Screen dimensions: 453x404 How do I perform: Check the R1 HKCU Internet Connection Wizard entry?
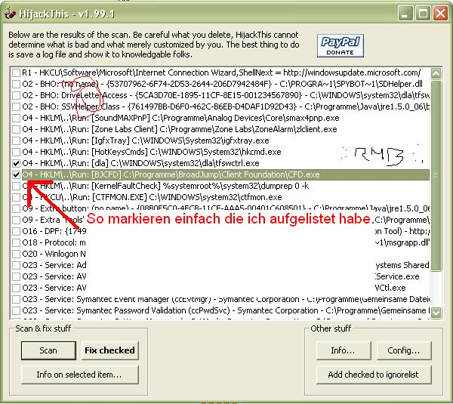16,72
